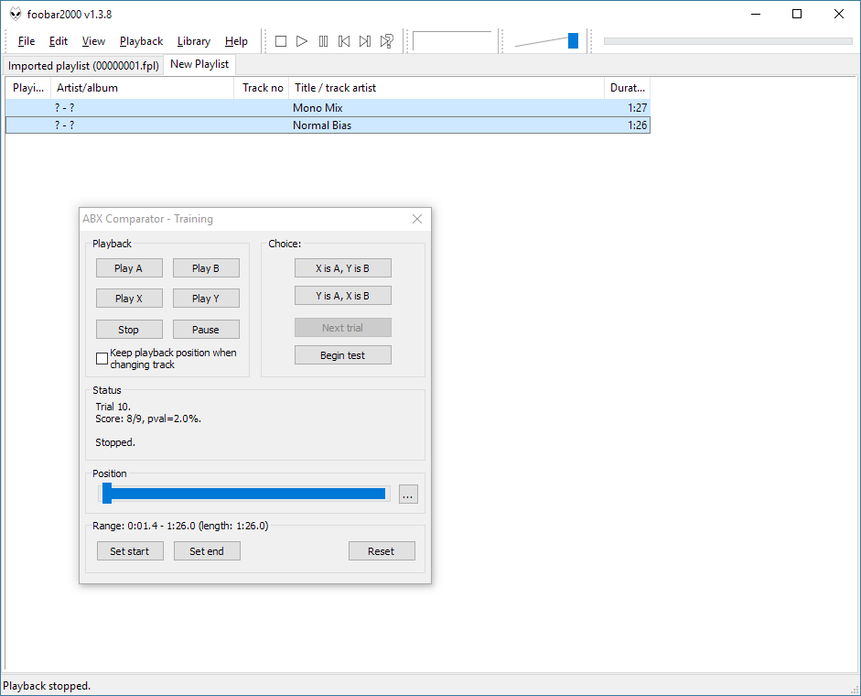Click the Next track toolbar icon
Image resolution: width=861 pixels, height=696 pixels.
click(x=365, y=41)
